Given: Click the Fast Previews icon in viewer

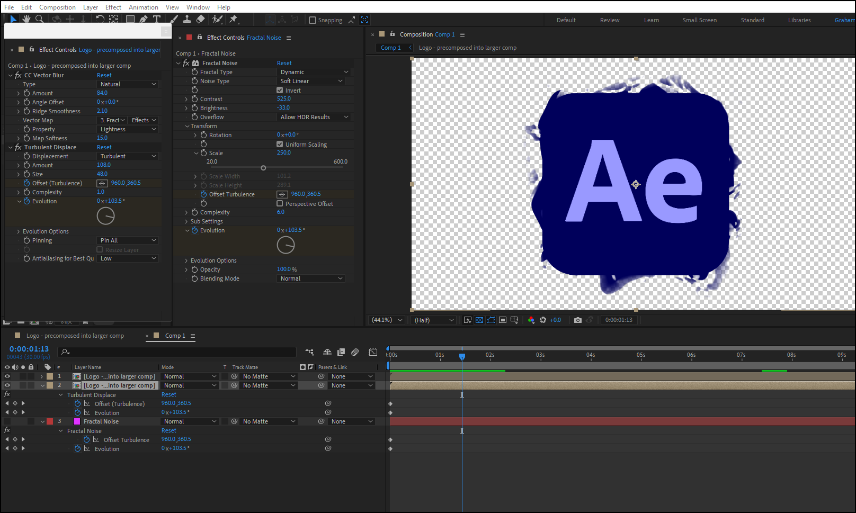Looking at the screenshot, I should [468, 320].
